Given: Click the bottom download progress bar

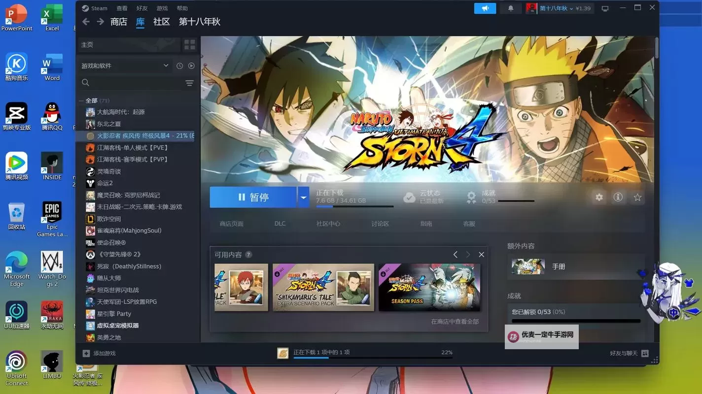Looking at the screenshot, I should (x=373, y=358).
